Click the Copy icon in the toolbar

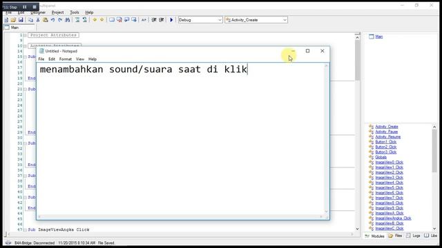(x=30, y=20)
